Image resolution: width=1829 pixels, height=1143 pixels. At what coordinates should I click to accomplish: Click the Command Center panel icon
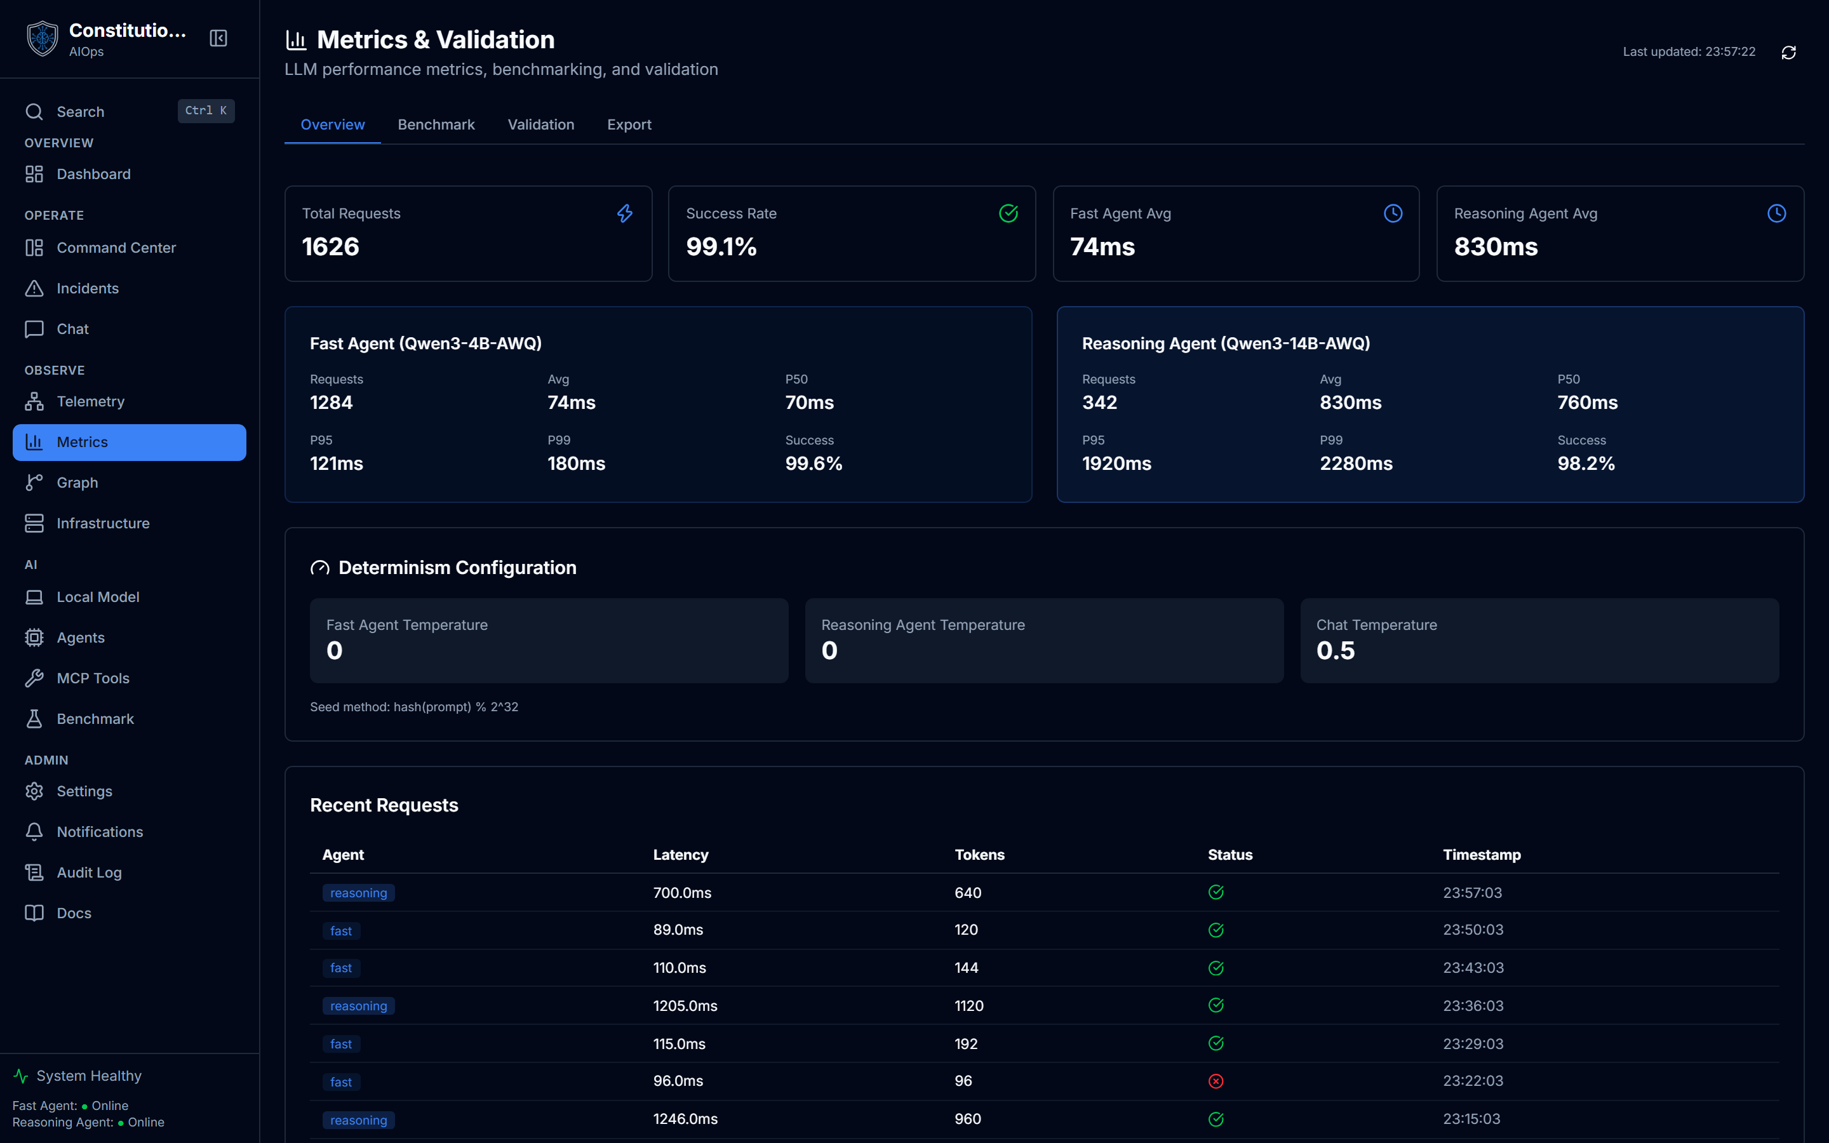pyautogui.click(x=34, y=248)
